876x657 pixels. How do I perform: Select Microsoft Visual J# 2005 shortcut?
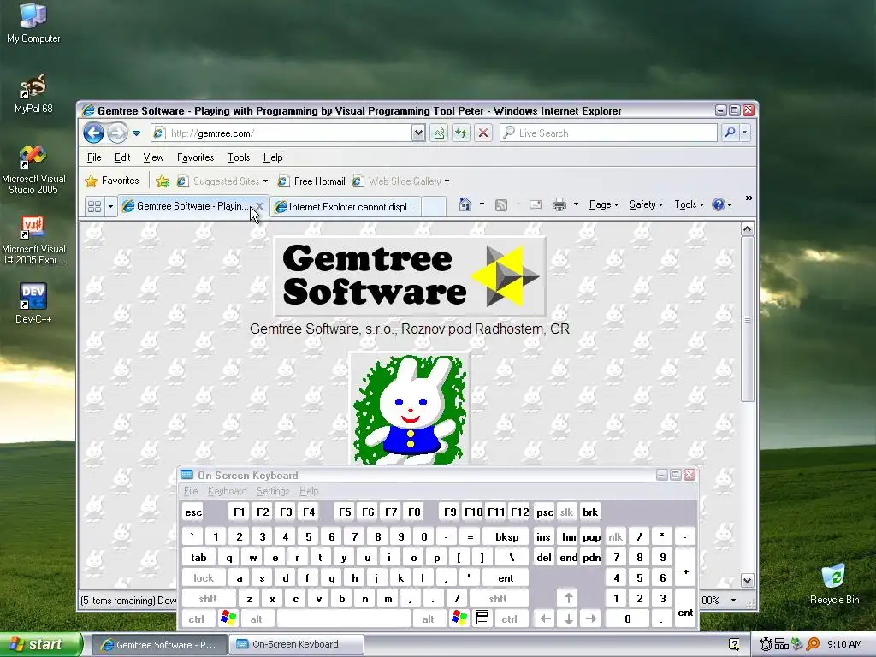click(33, 240)
